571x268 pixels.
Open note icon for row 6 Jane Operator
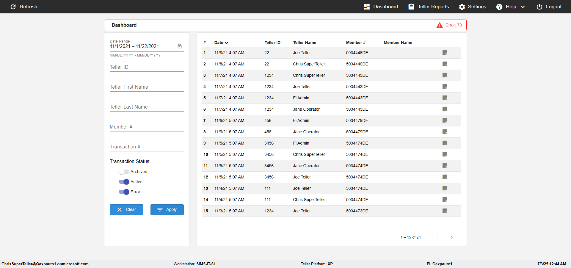(x=445, y=109)
